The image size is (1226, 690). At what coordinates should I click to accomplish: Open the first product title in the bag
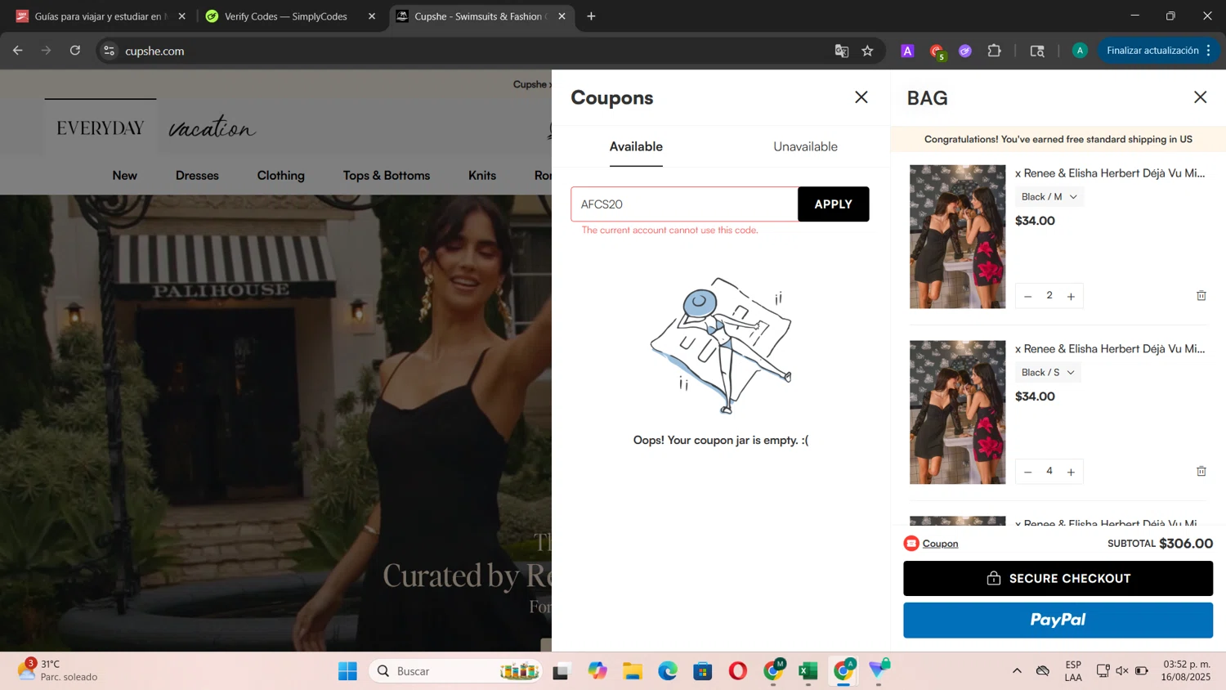tap(1110, 173)
